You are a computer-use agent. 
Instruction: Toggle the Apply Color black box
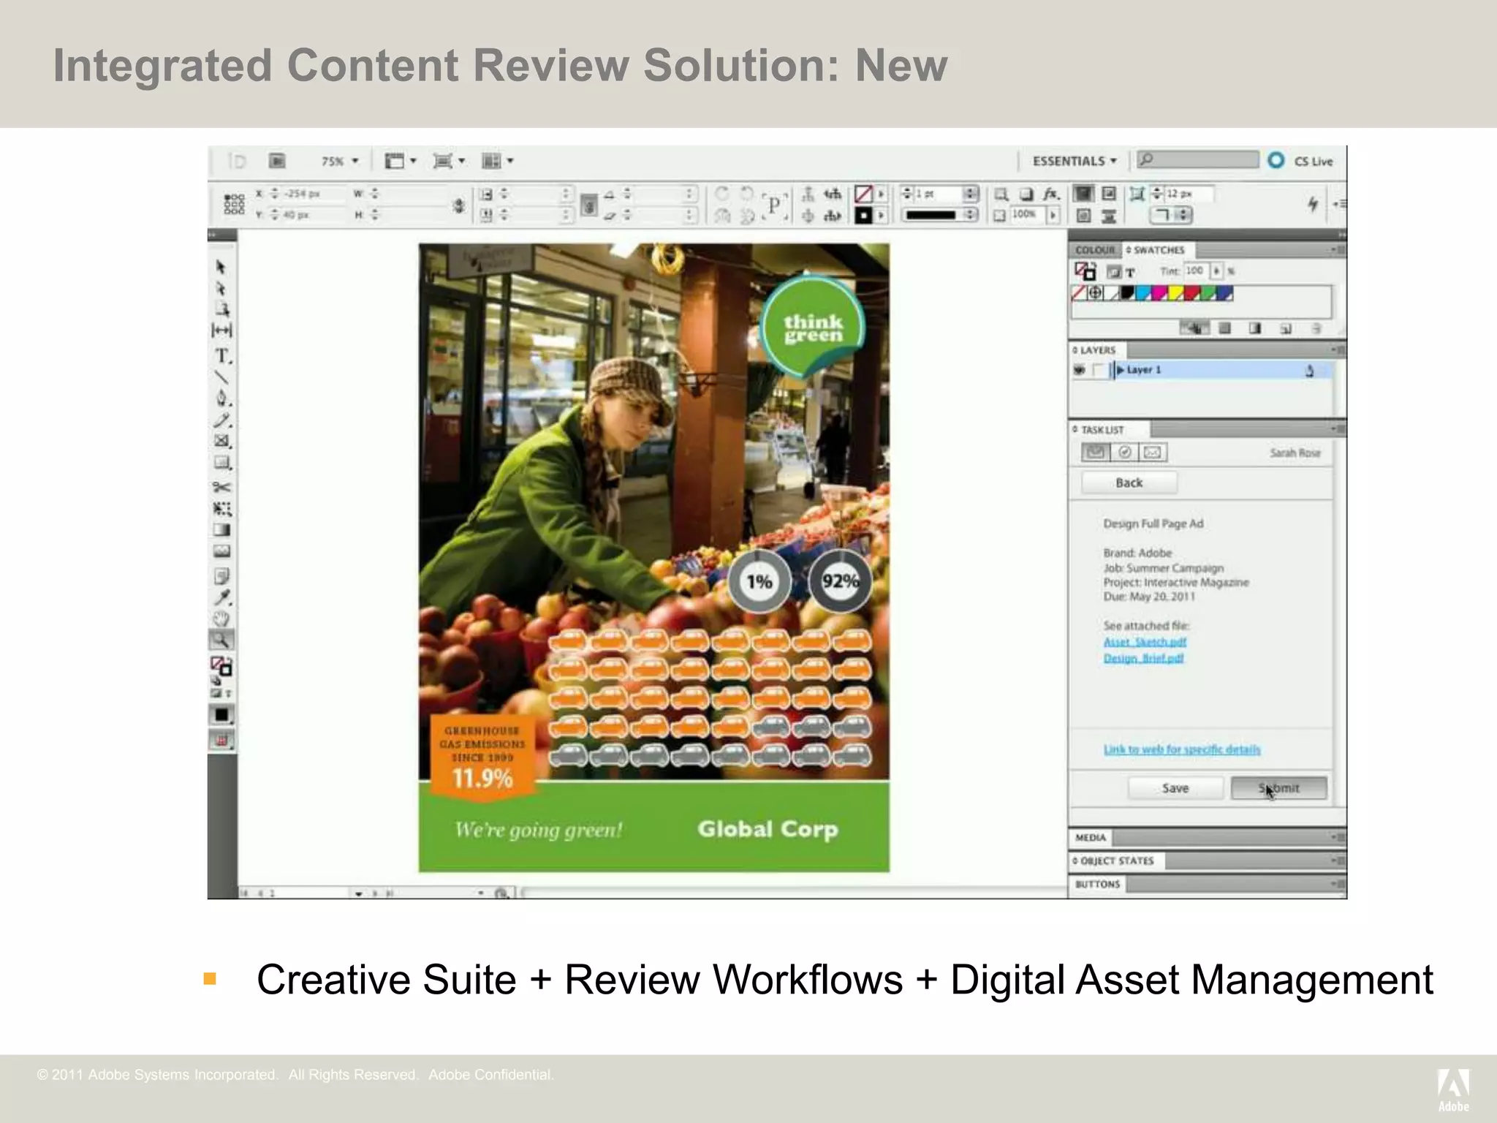(x=221, y=715)
